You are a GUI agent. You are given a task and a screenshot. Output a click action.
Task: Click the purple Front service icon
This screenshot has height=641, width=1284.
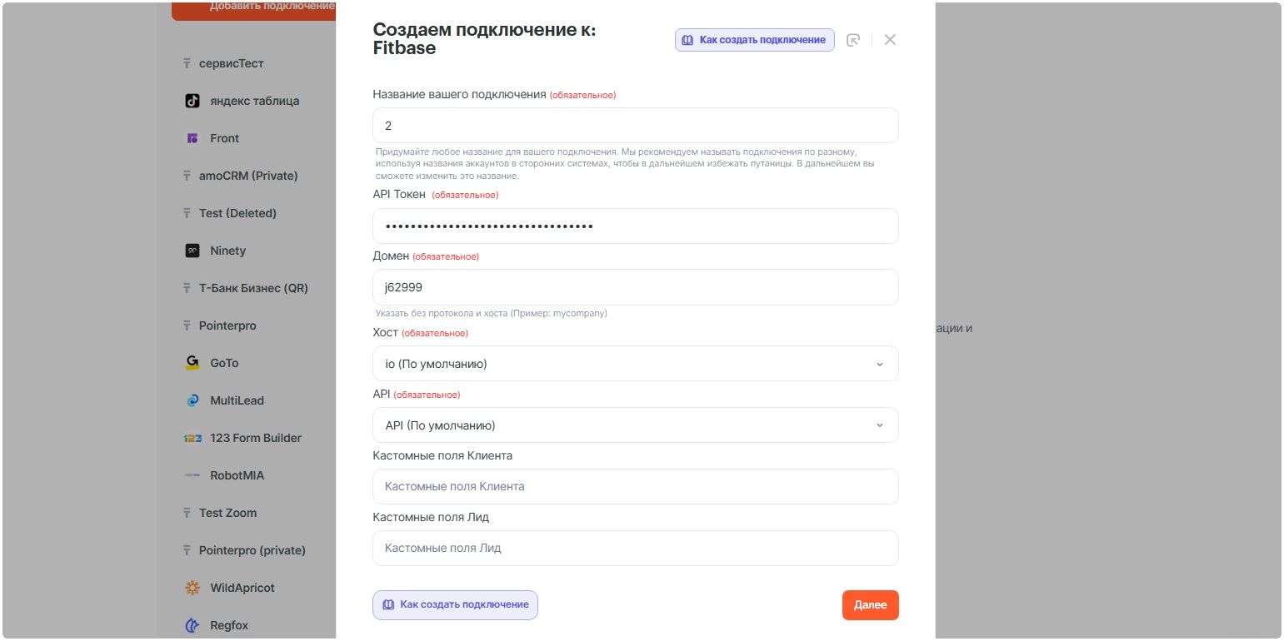coord(192,138)
